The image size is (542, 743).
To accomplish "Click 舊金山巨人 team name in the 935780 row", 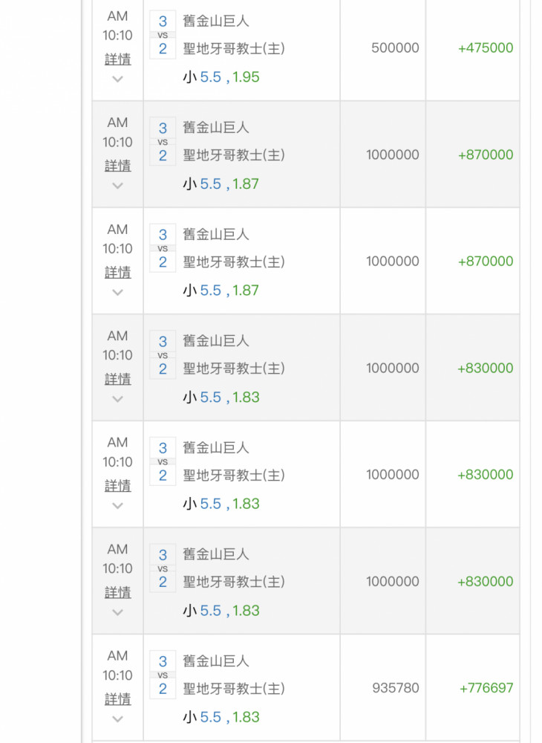I will pyautogui.click(x=216, y=661).
